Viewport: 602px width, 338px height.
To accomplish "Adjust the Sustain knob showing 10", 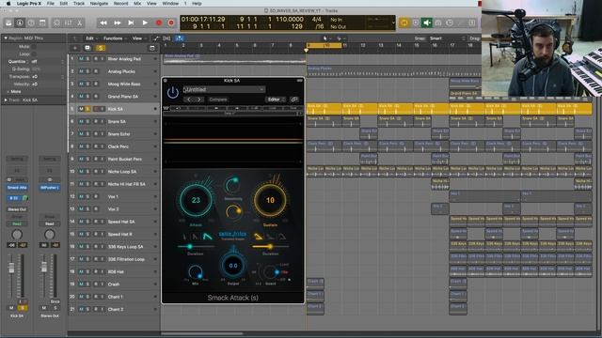I will coord(270,200).
